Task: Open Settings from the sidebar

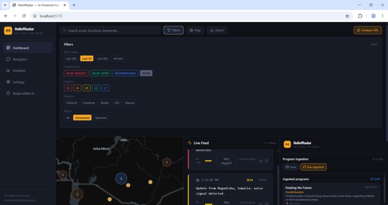Action: [x=28, y=82]
